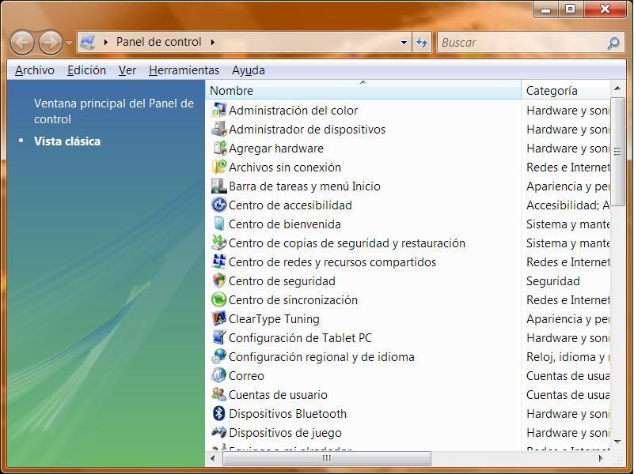Viewport: 634px width, 474px height.
Task: Open the Archivos sin conexión icon
Action: tap(219, 167)
